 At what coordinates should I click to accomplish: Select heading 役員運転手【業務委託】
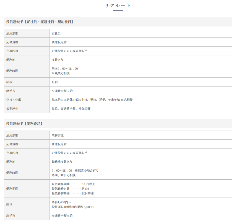24,124
